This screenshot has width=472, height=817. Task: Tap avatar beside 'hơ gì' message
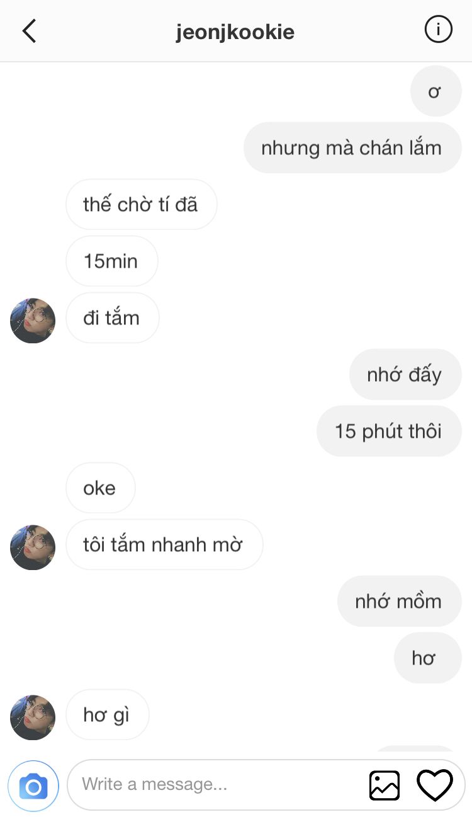33,717
